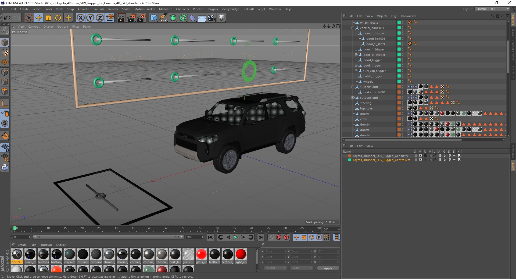Image resolution: width=516 pixels, height=279 pixels.
Task: Select the Rotate tool in top toolbar
Action: [x=58, y=18]
